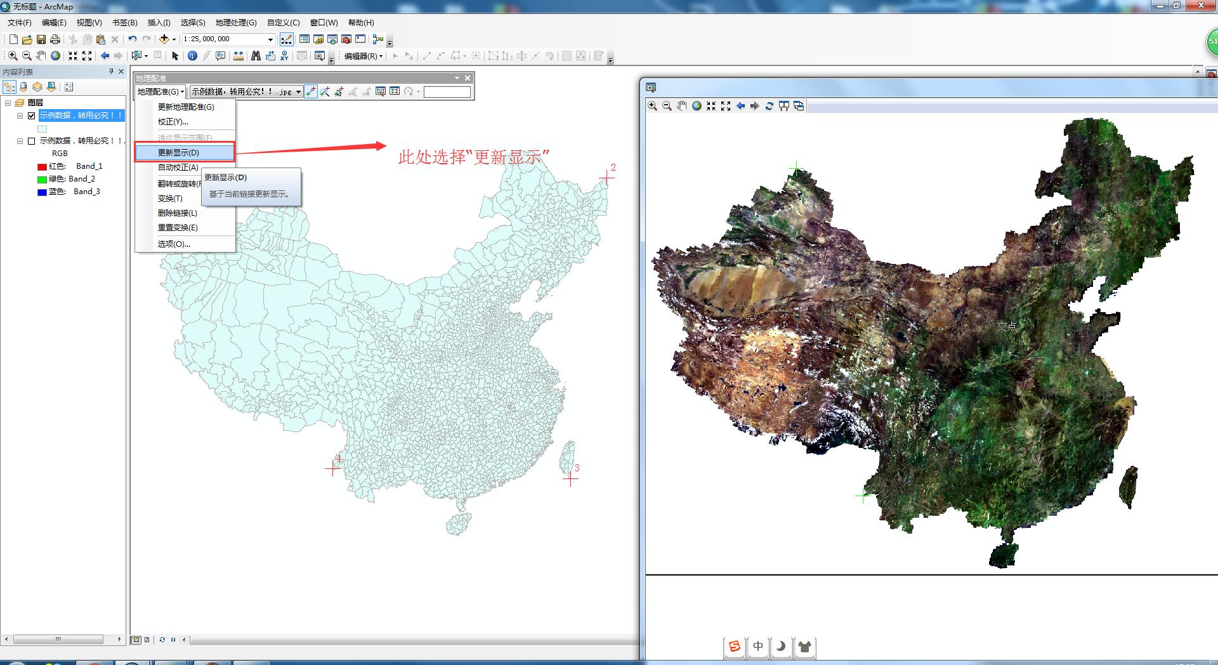Go back to previous extent in main toolbar
The height and width of the screenshot is (665, 1218).
(105, 56)
